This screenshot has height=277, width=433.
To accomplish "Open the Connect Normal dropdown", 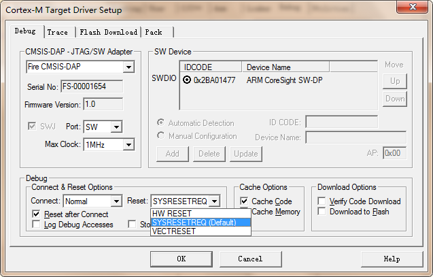I will (116, 201).
